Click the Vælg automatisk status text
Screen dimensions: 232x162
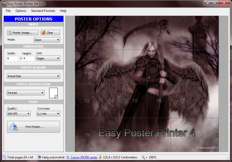(53, 157)
